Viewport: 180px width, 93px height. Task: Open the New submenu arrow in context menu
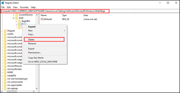point(64,31)
